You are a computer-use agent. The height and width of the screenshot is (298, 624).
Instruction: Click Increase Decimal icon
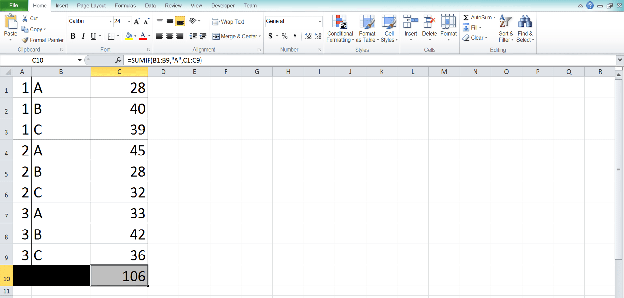coord(308,36)
